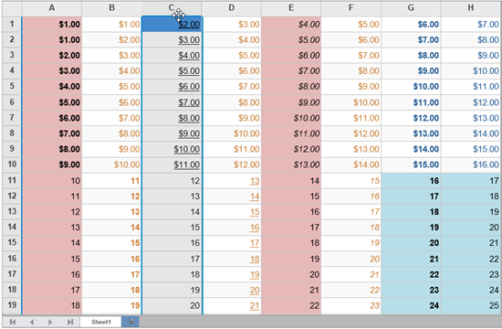
Task: Select row 11 header
Action: pos(12,180)
